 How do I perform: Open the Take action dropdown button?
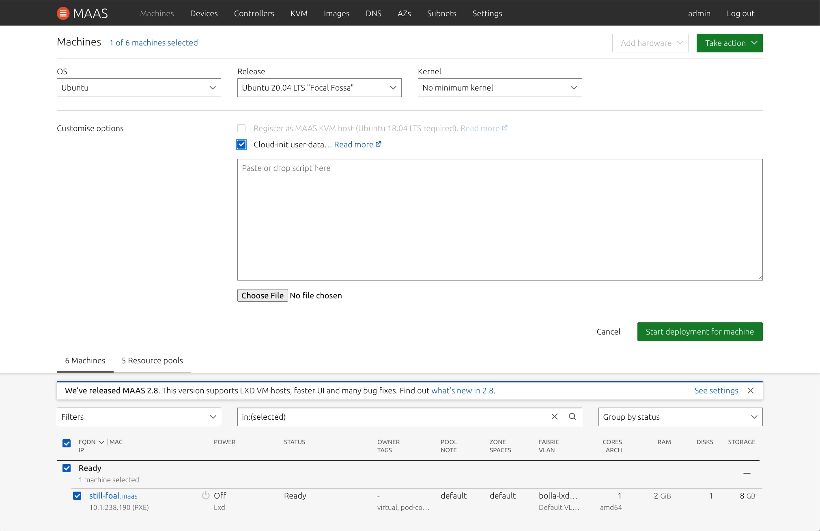(x=729, y=43)
